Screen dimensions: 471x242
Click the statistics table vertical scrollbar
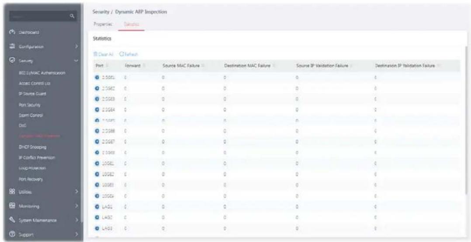(466, 120)
